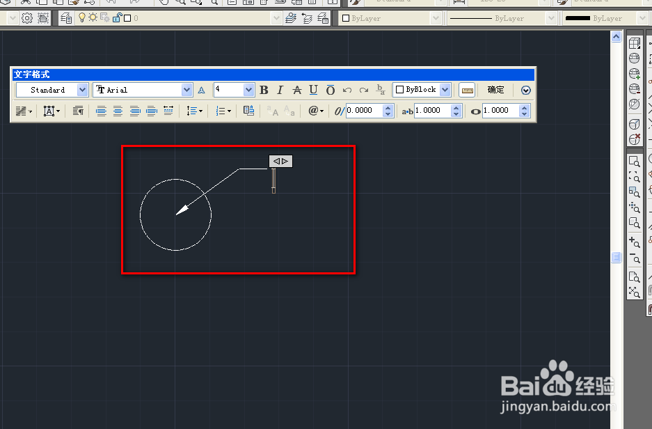Open the paragraph settings icon
The height and width of the screenshot is (429, 652).
(78, 111)
